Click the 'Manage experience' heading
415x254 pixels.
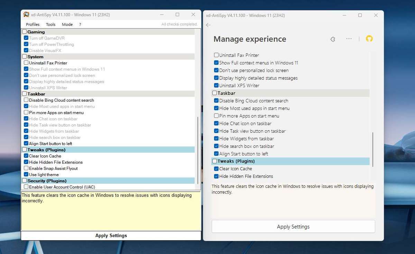click(250, 39)
